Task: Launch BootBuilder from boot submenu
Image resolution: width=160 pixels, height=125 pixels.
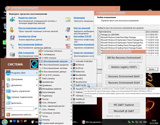Action: [x=84, y=75]
